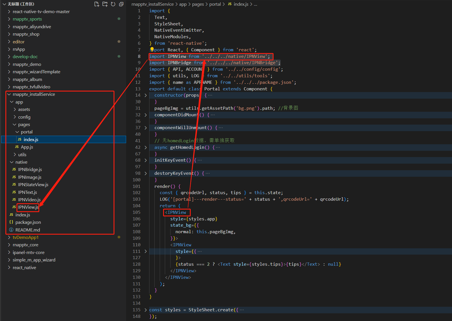The image size is (452, 321).
Task: Collapse the native folder in the tree
Action: tap(21, 162)
